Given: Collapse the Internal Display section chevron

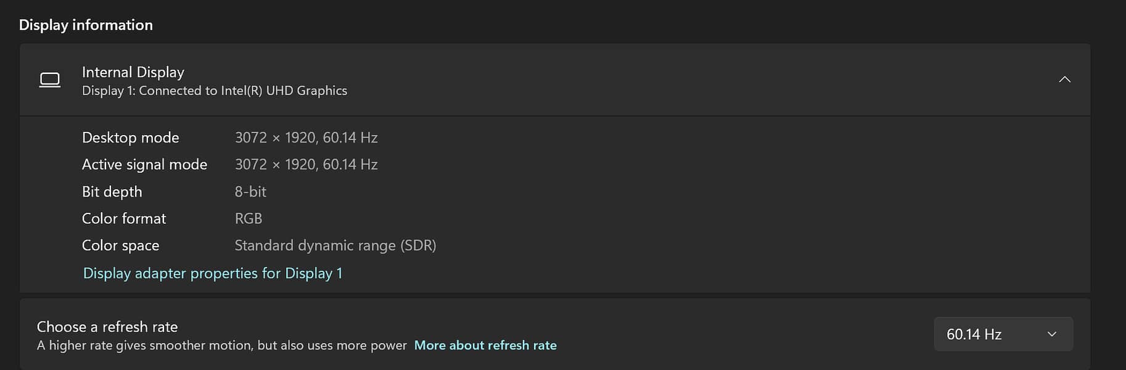Looking at the screenshot, I should coord(1064,80).
